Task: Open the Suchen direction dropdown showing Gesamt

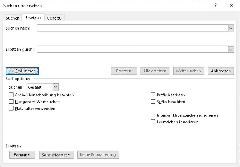Action: point(43,87)
